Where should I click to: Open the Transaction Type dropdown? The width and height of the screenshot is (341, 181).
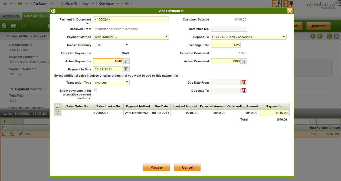click(111, 83)
